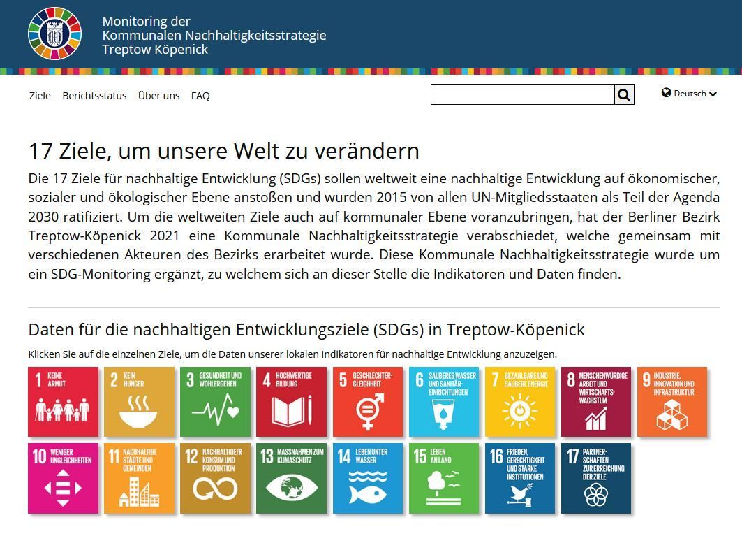This screenshot has height=550, width=742.
Task: Click the magnifying glass search icon
Action: 624,93
